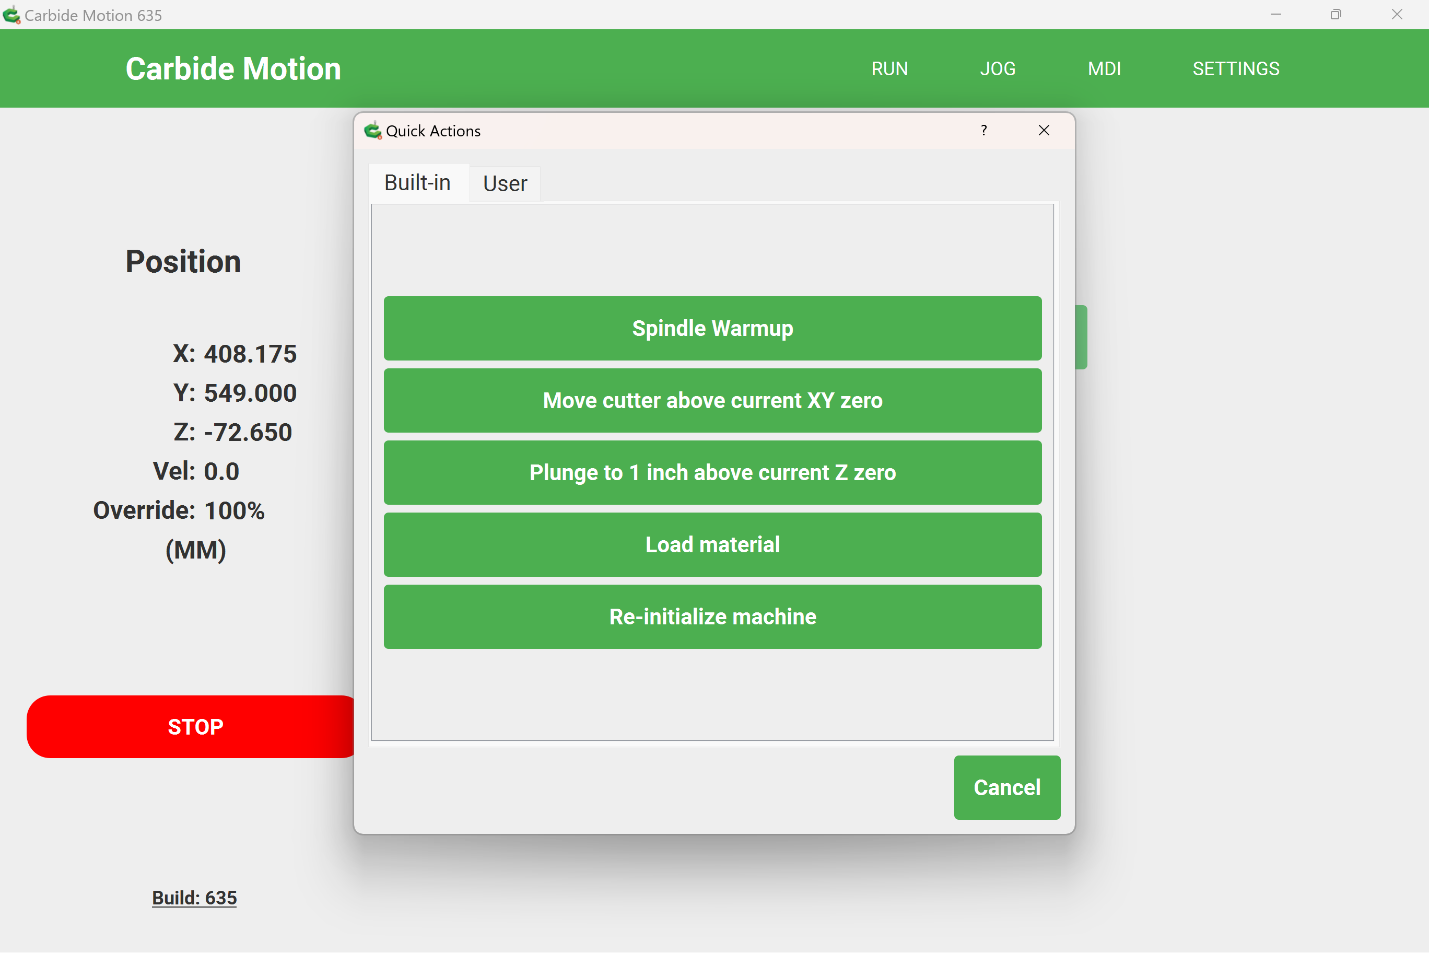Click the Carbide Motion app icon in title bar
The image size is (1429, 953).
11,15
